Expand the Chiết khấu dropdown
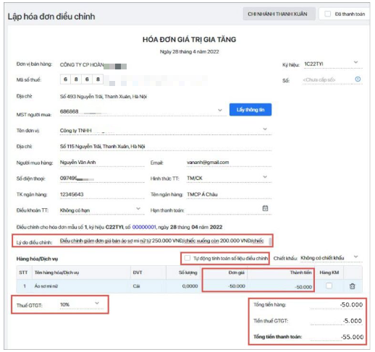 (x=355, y=257)
